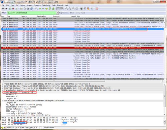Toggle auto scroll in live capture
The height and width of the screenshot is (130, 167).
(62, 9)
